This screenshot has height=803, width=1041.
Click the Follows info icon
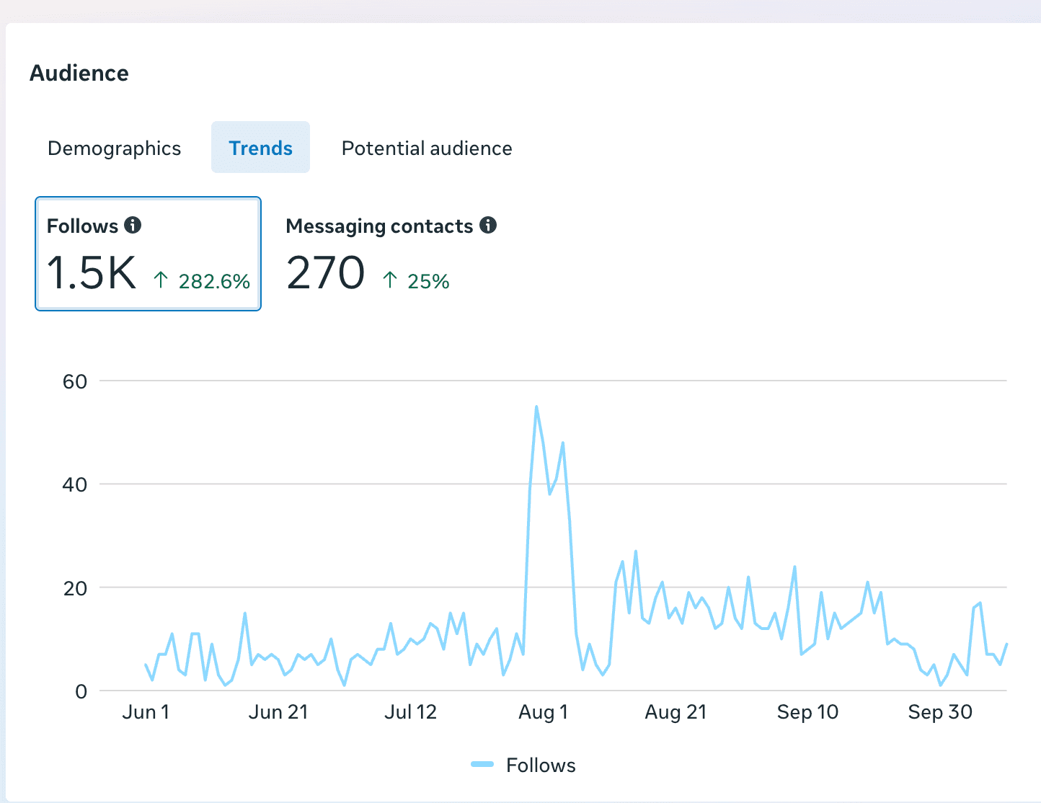point(133,225)
